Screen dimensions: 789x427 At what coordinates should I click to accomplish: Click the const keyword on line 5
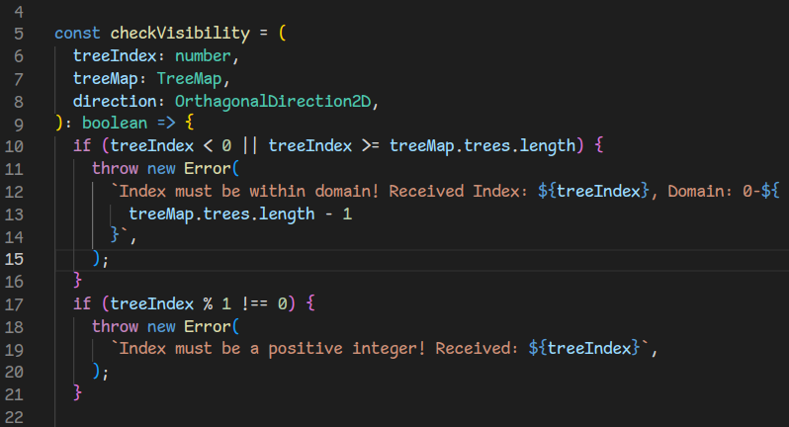tap(77, 33)
